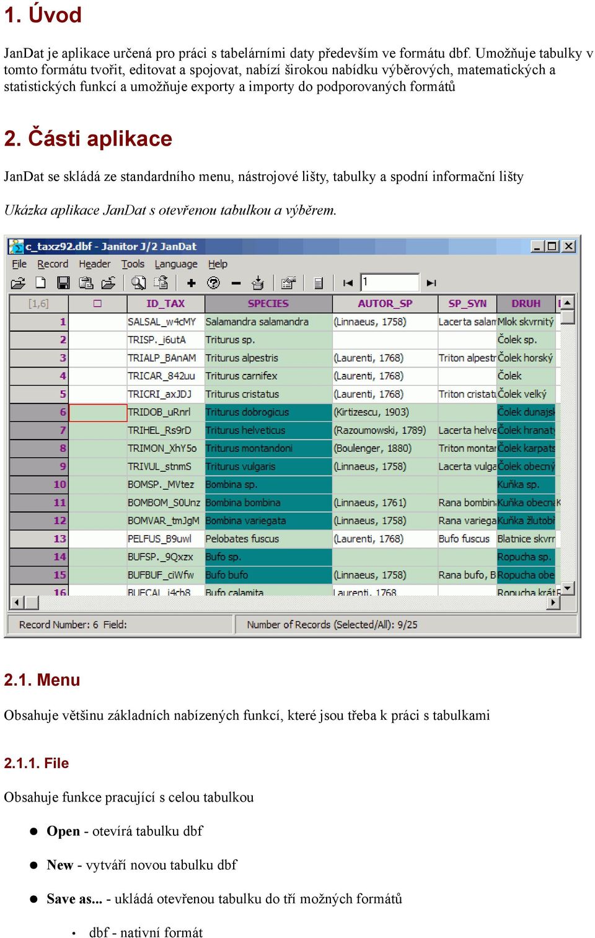Click the SPECIES column header

click(268, 304)
